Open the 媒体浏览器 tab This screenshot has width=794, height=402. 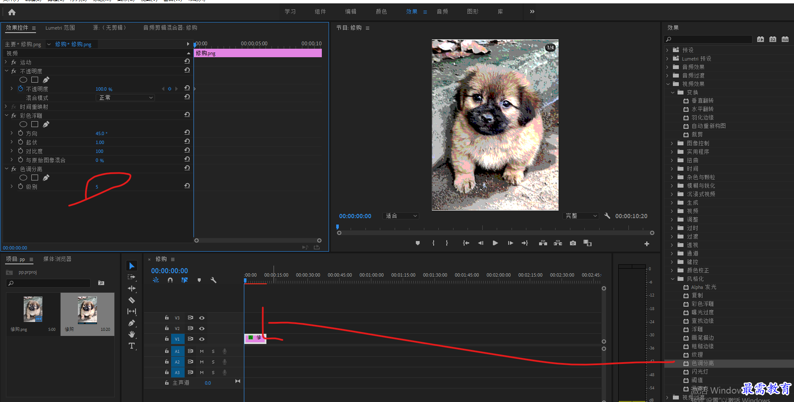tap(57, 259)
